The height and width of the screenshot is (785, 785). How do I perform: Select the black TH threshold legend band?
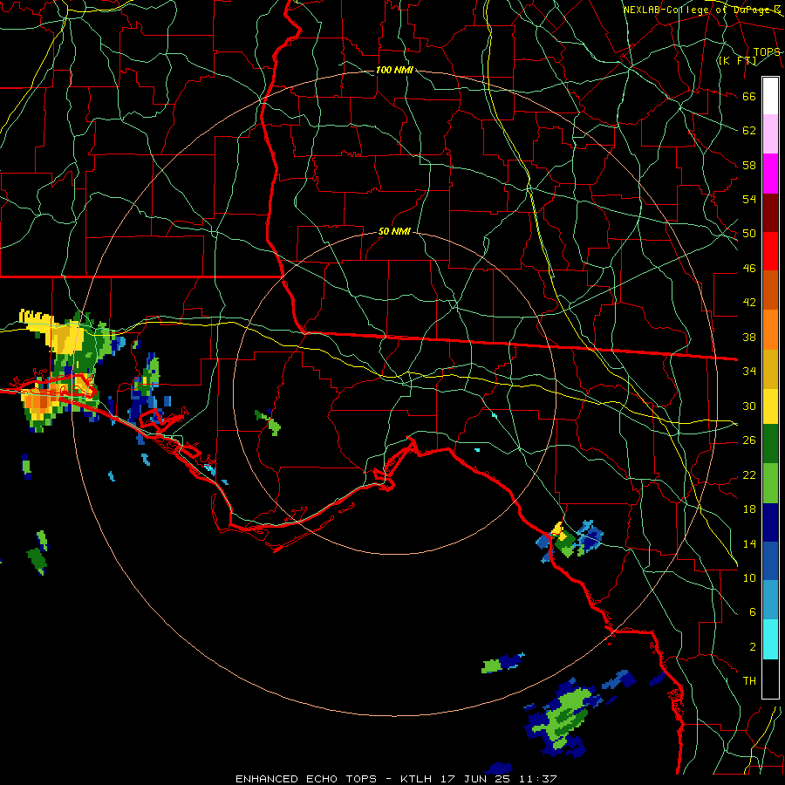pos(770,679)
